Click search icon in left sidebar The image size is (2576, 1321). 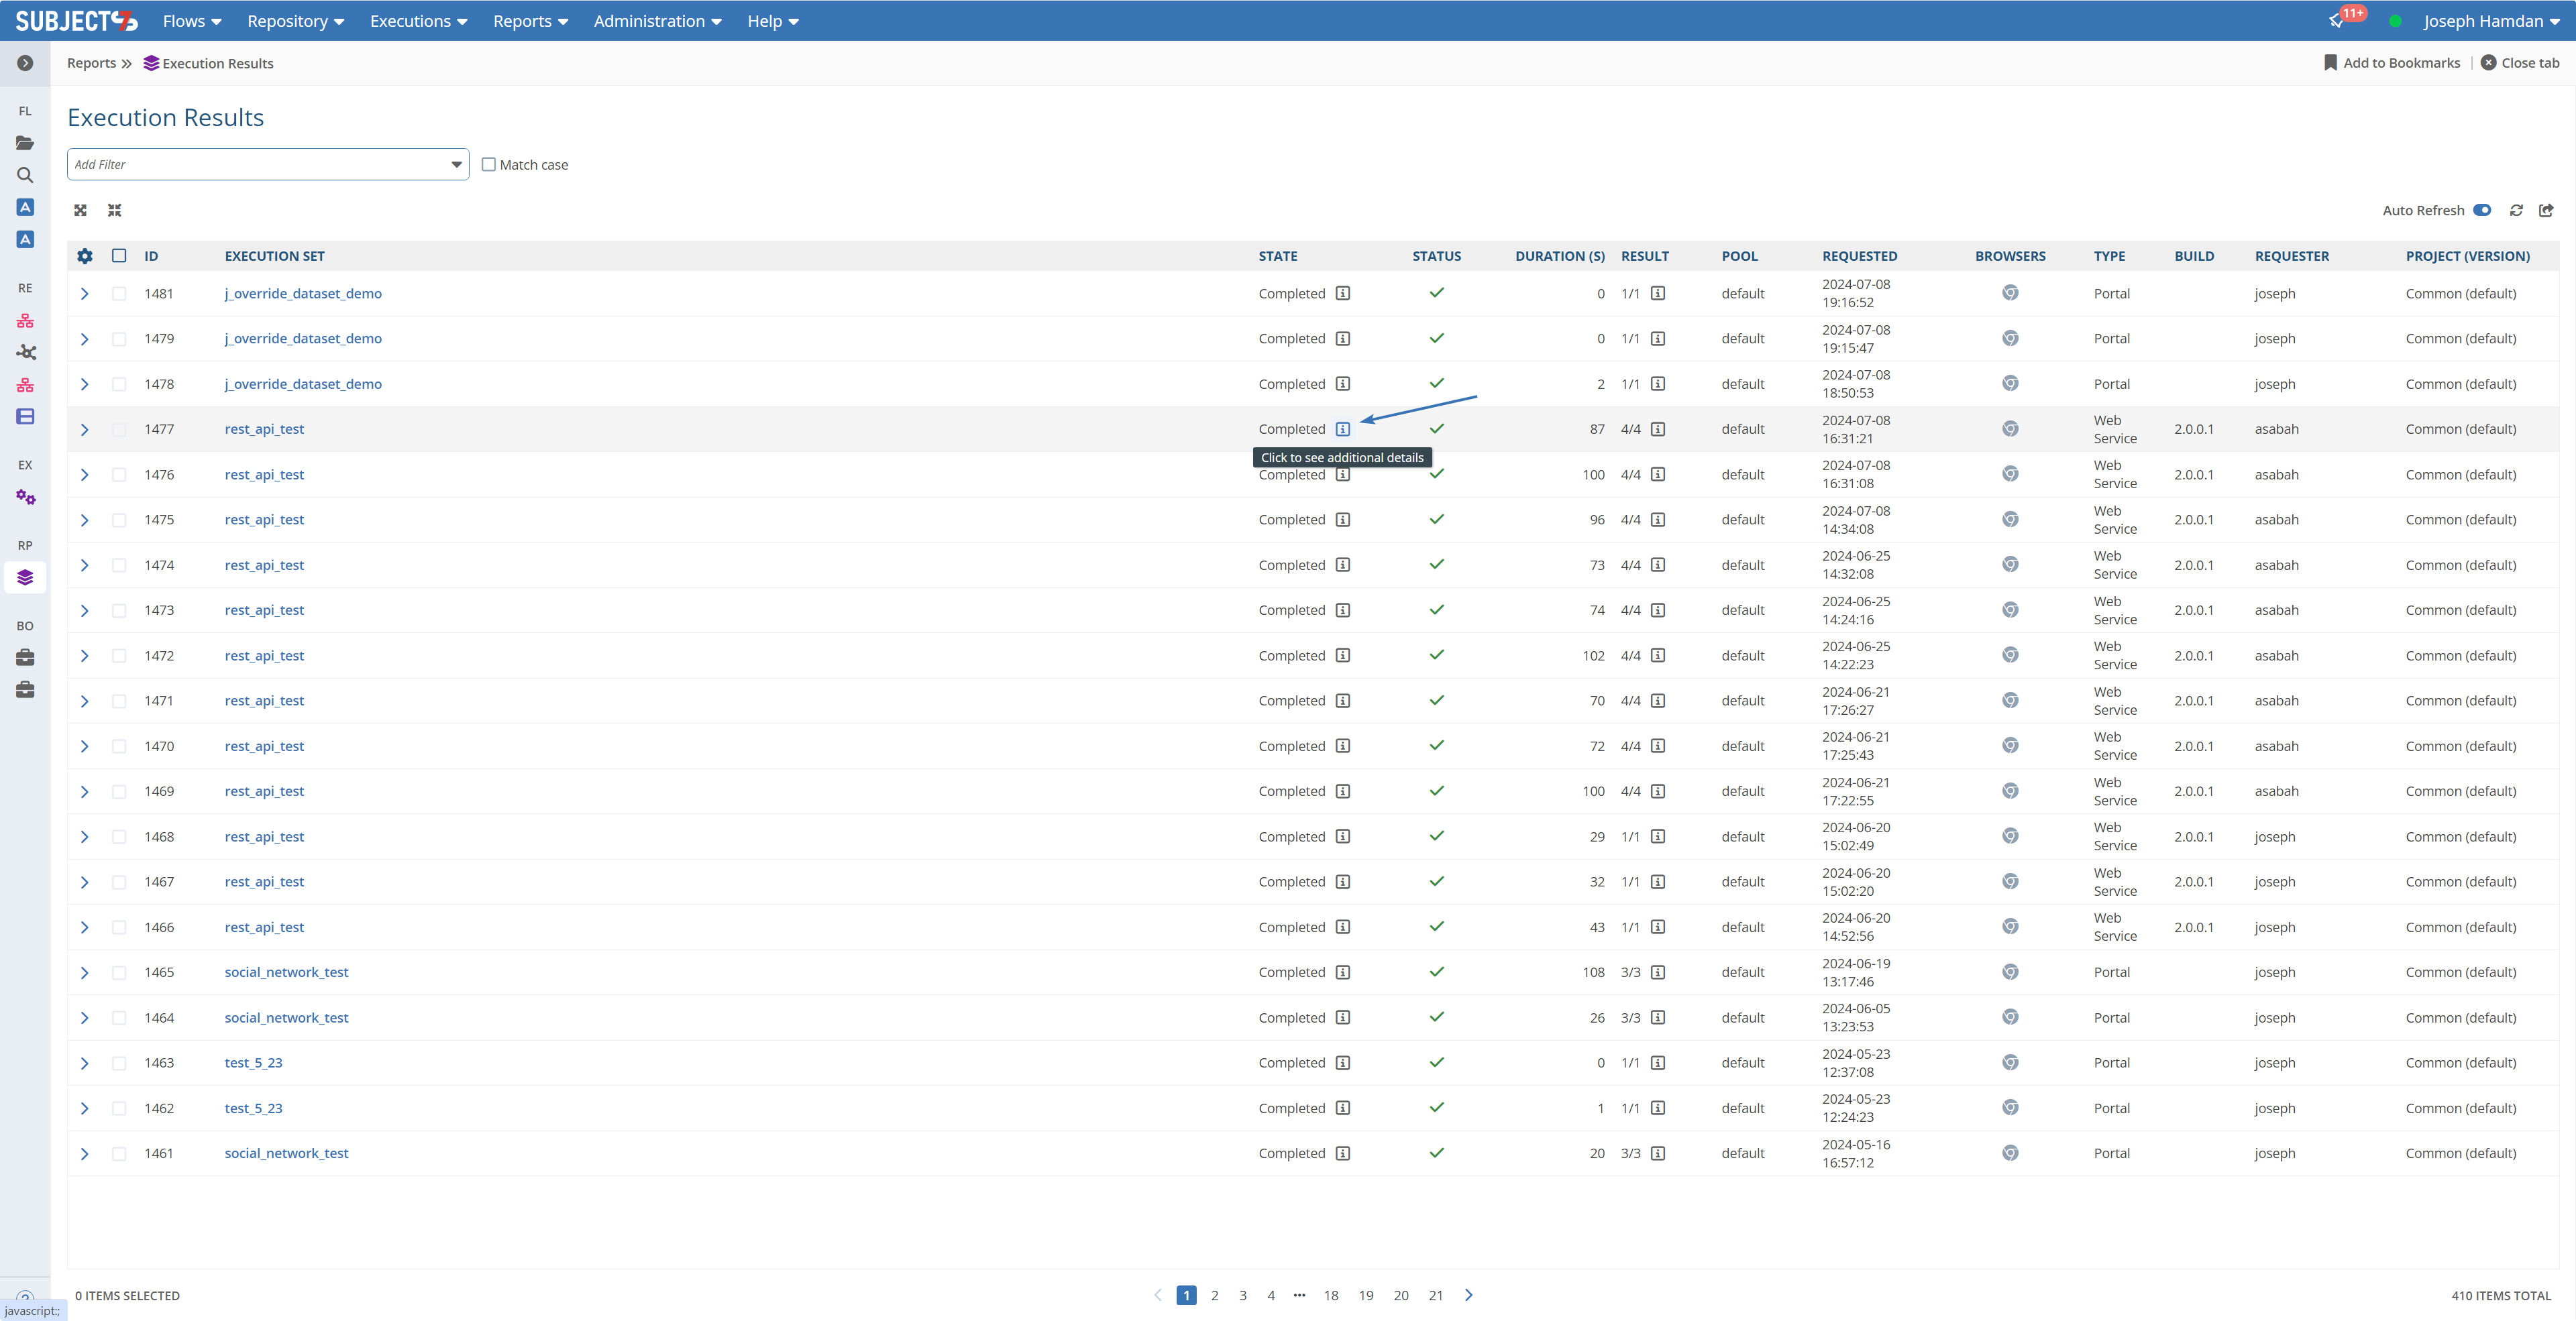point(25,175)
